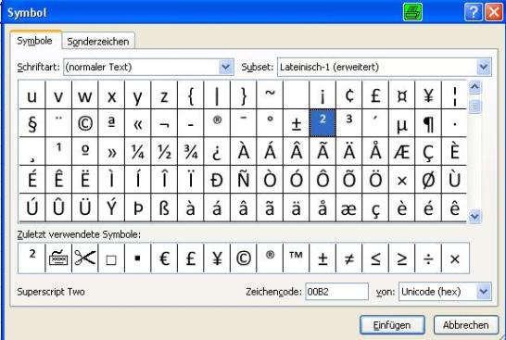Pick the not-equal sign in recent symbols
The height and width of the screenshot is (340, 506).
click(x=348, y=258)
